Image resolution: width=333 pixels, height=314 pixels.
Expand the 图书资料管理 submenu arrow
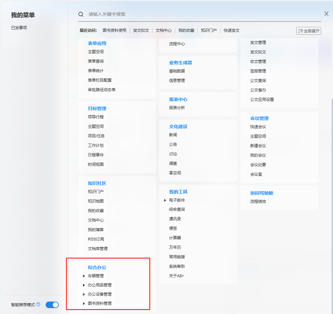click(x=84, y=304)
